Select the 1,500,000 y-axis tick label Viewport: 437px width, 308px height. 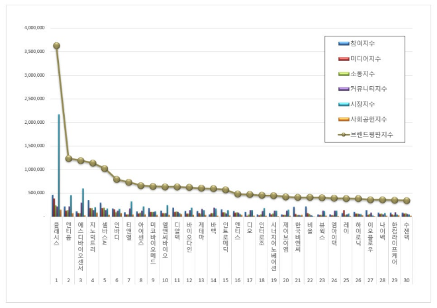[34, 146]
